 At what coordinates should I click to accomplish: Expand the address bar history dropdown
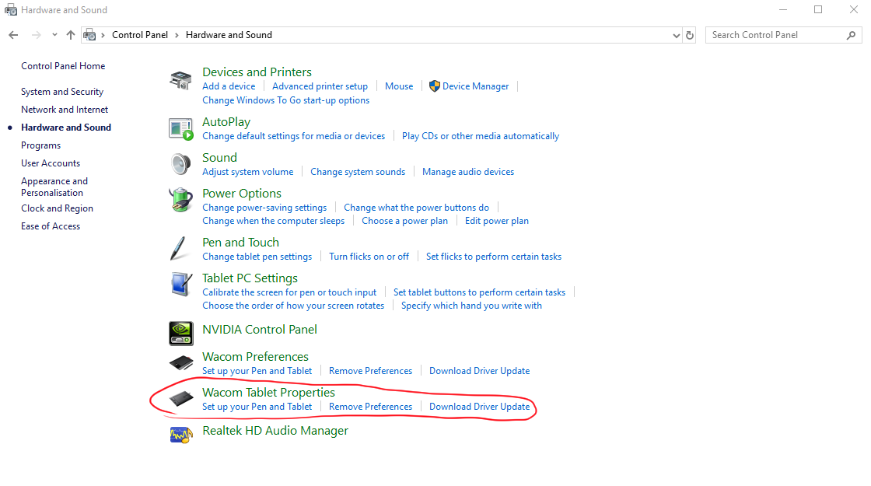676,35
